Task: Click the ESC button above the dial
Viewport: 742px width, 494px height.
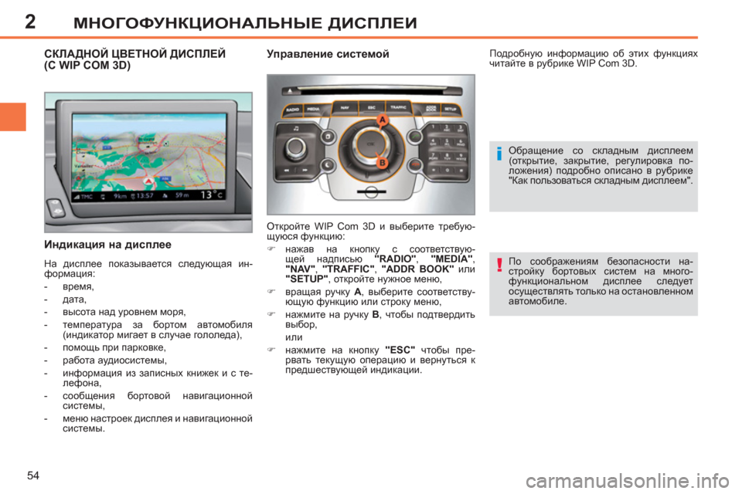Action: (x=372, y=108)
